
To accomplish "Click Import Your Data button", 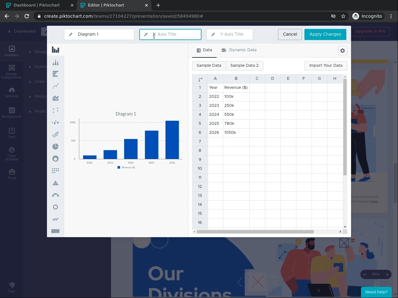I will point(326,65).
